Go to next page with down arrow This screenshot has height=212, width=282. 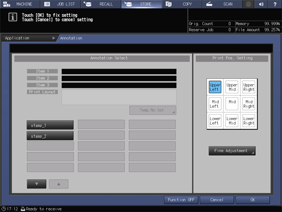(37, 184)
